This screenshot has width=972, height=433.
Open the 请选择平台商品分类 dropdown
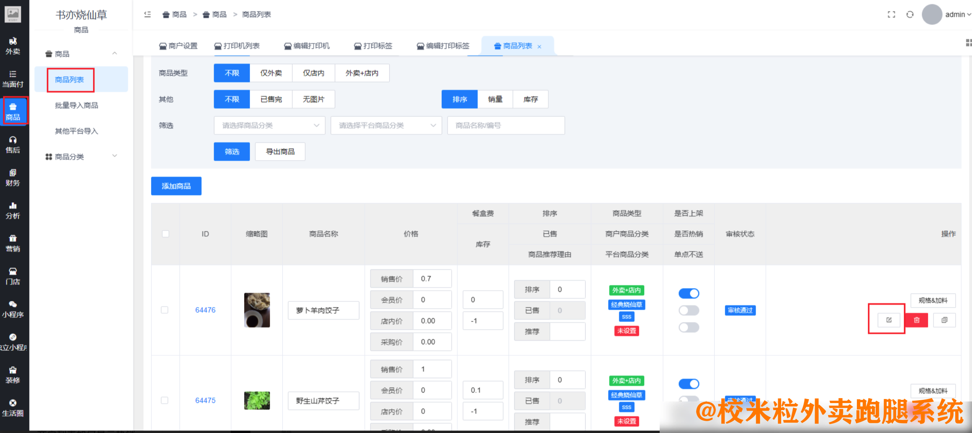coord(386,125)
